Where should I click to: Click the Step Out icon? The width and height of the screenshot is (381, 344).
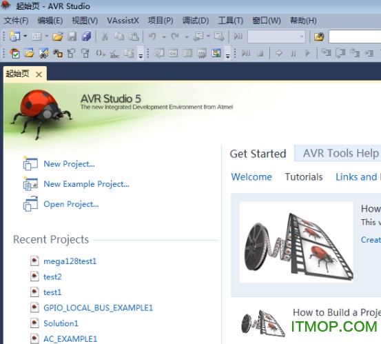355,53
